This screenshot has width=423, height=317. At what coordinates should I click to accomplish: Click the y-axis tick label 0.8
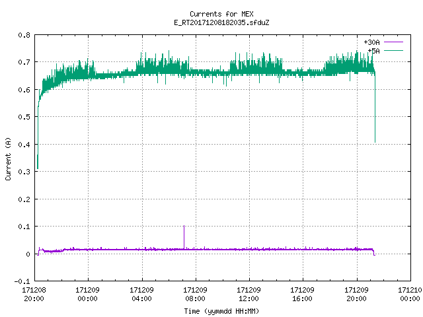24,35
